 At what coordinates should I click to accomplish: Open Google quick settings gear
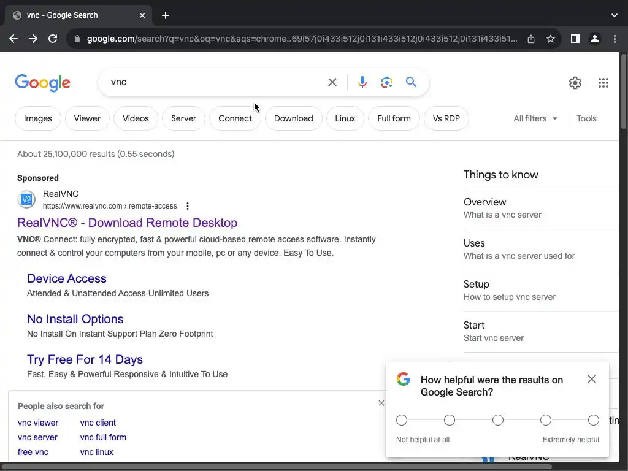[575, 83]
